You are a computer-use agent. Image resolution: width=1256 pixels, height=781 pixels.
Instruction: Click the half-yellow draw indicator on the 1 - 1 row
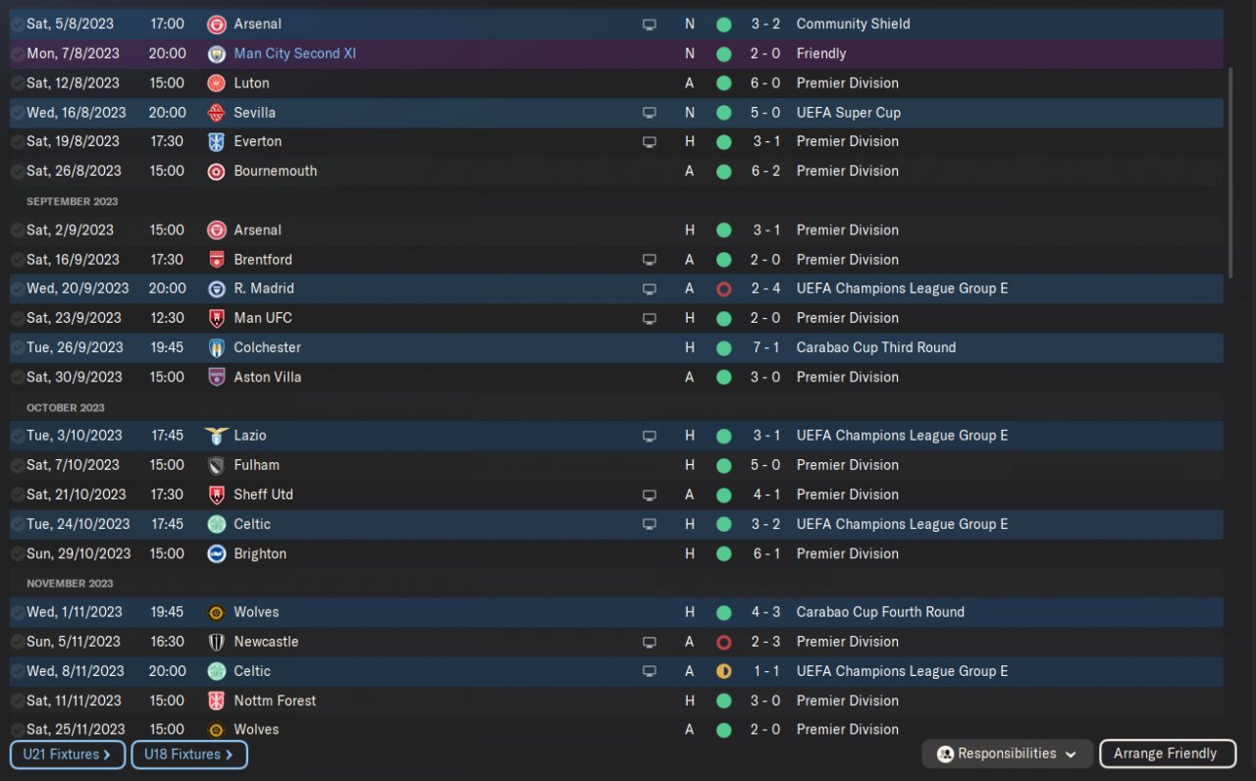[724, 672]
